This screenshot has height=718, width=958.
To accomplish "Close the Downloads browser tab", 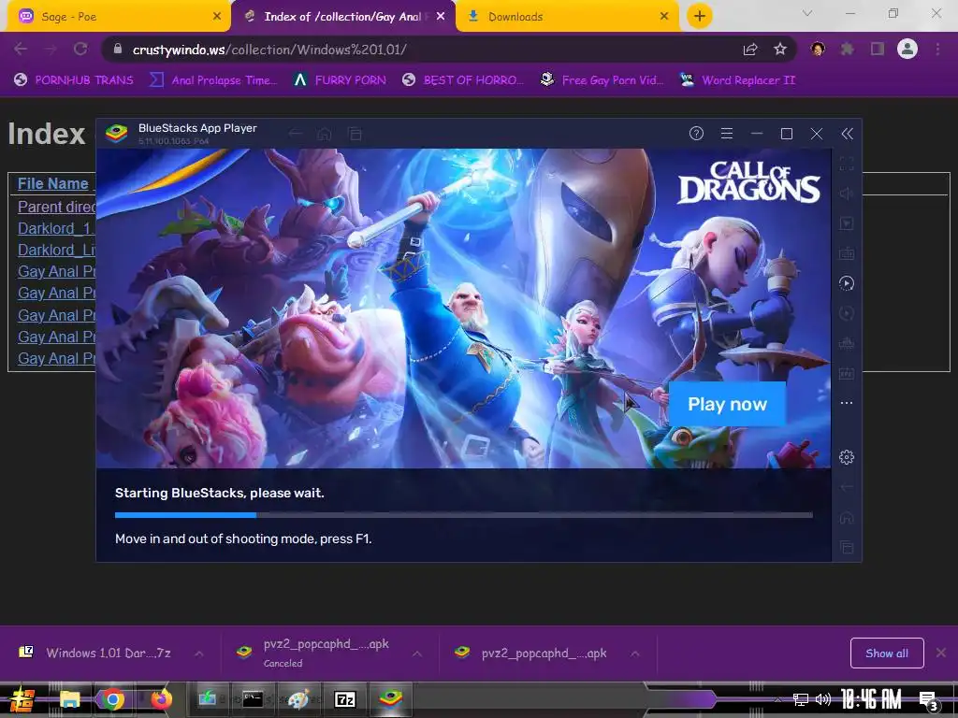I will point(664,17).
